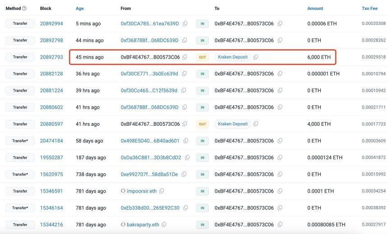Viewport: 388px width, 234px height.
Task: Click the OUT badge in 6,000 ETH row
Action: [203, 57]
